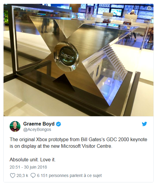Open the Twitter bird logo
The width and height of the screenshot is (157, 186).
(x=144, y=124)
